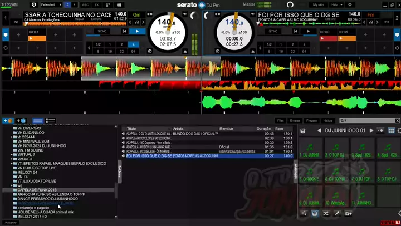Click the Fm key display on deck 2

click(370, 15)
